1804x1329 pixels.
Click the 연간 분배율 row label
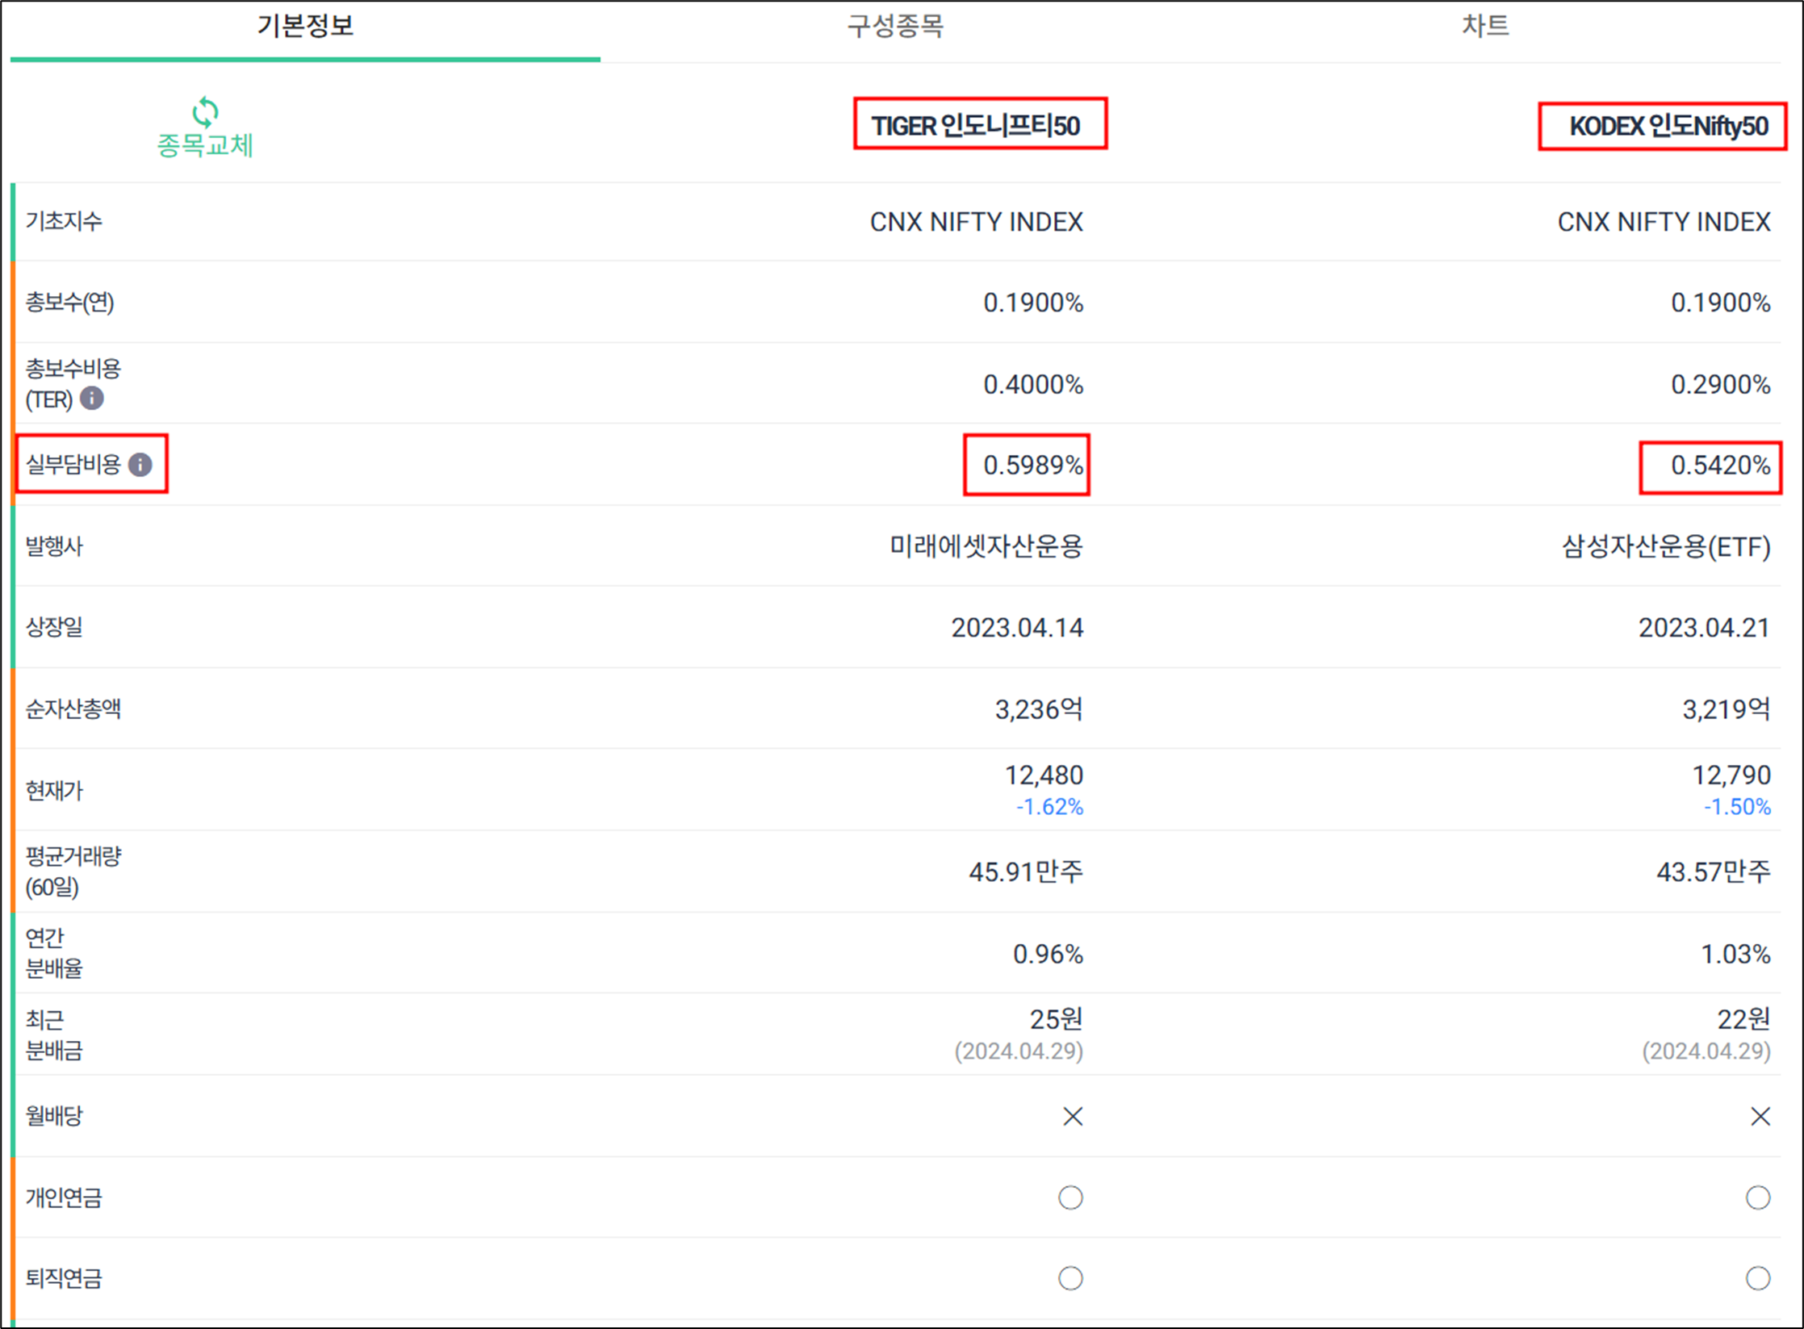(54, 953)
